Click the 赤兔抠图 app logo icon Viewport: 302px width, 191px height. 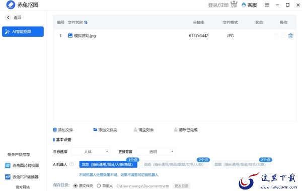coord(11,5)
